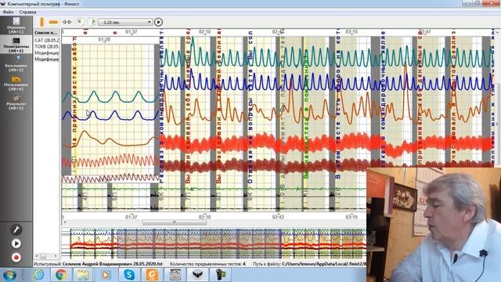The height and width of the screenshot is (282, 501).
Task: Open the Файл menu
Action: [x=8, y=13]
